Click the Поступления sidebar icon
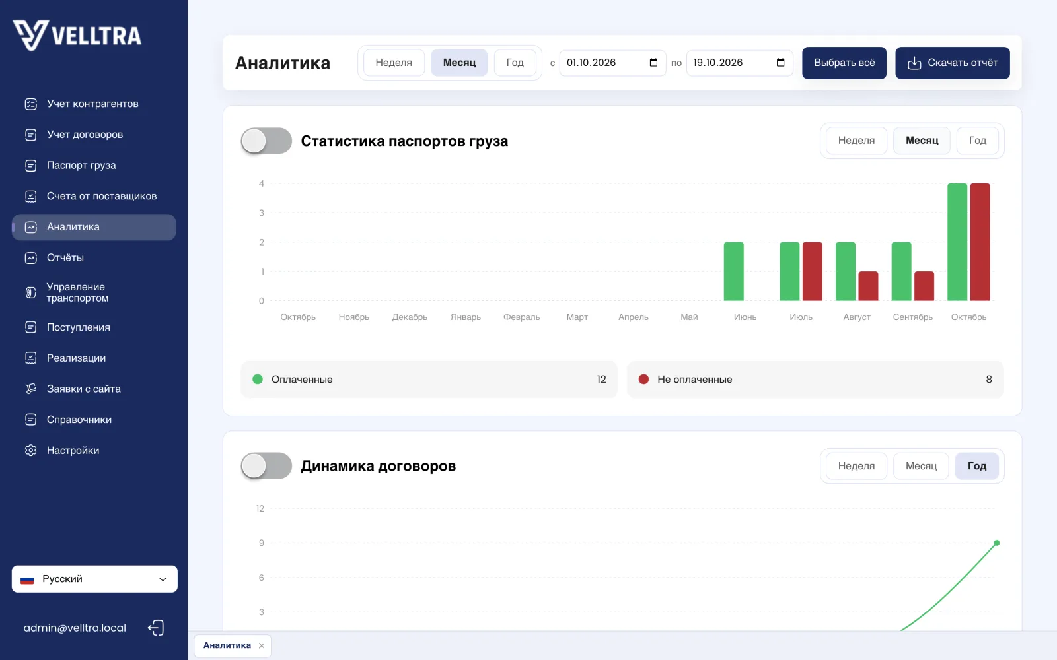 pos(31,327)
